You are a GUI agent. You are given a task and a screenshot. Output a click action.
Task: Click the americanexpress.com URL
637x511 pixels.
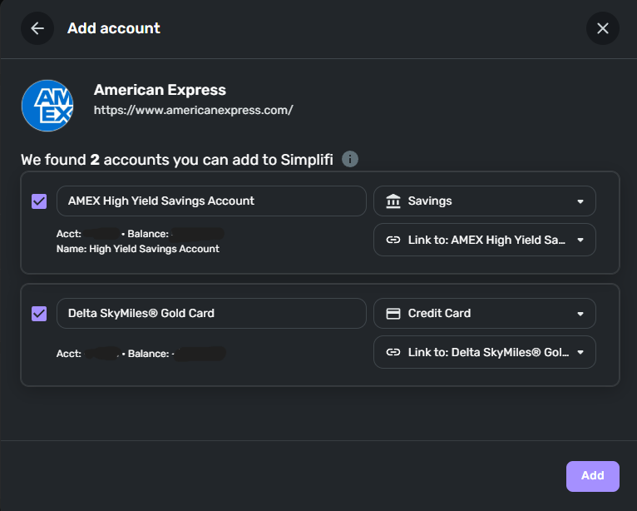(x=193, y=110)
